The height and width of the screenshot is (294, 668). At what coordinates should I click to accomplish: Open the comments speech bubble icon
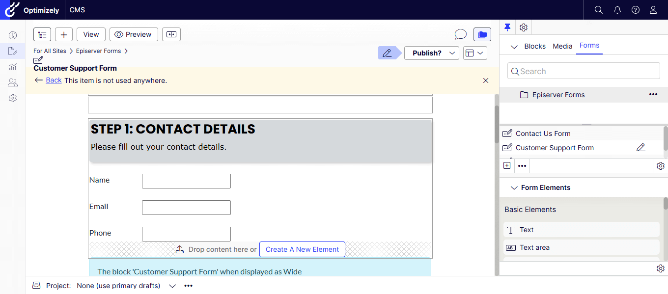click(x=460, y=34)
